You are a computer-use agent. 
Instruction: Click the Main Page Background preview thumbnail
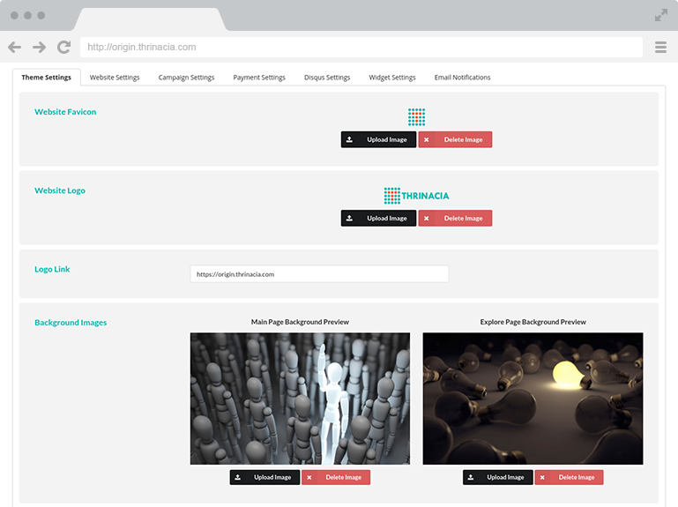300,398
